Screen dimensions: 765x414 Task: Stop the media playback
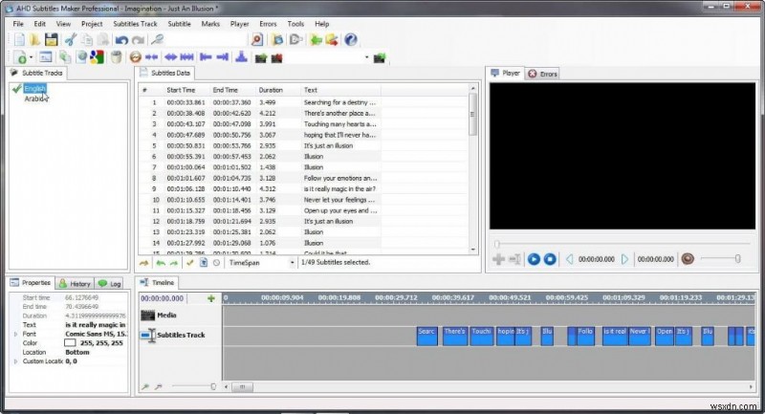[550, 259]
